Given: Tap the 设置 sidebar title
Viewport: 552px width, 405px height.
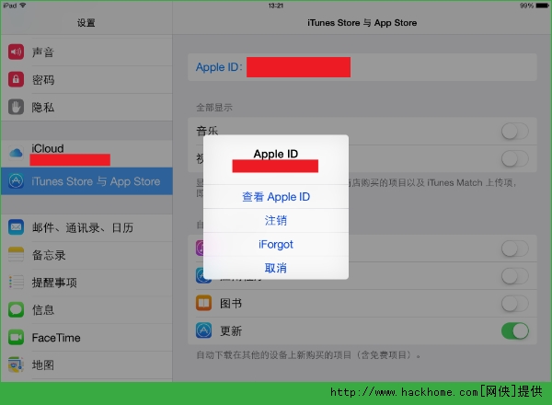Looking at the screenshot, I should (86, 23).
